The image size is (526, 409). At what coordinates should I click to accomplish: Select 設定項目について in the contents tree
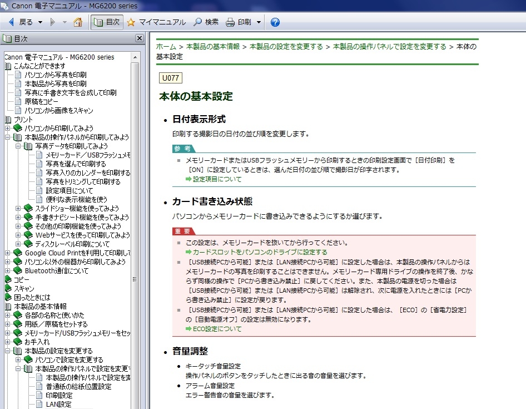click(69, 190)
